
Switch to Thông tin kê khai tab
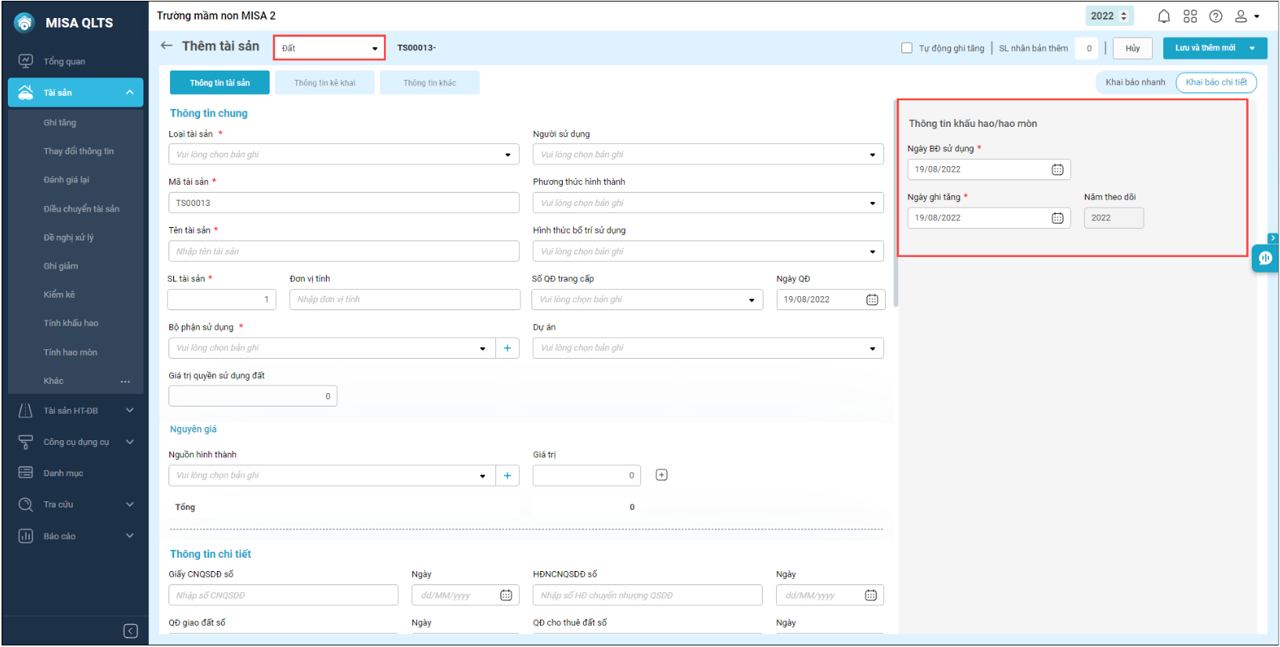(325, 83)
